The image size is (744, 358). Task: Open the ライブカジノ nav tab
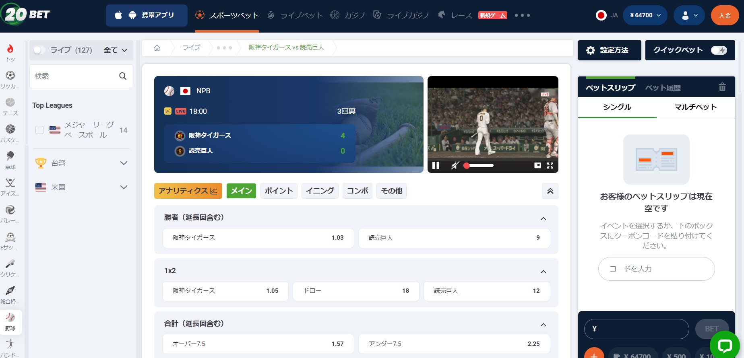(x=401, y=15)
